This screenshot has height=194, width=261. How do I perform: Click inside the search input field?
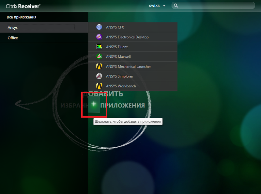(213, 6)
